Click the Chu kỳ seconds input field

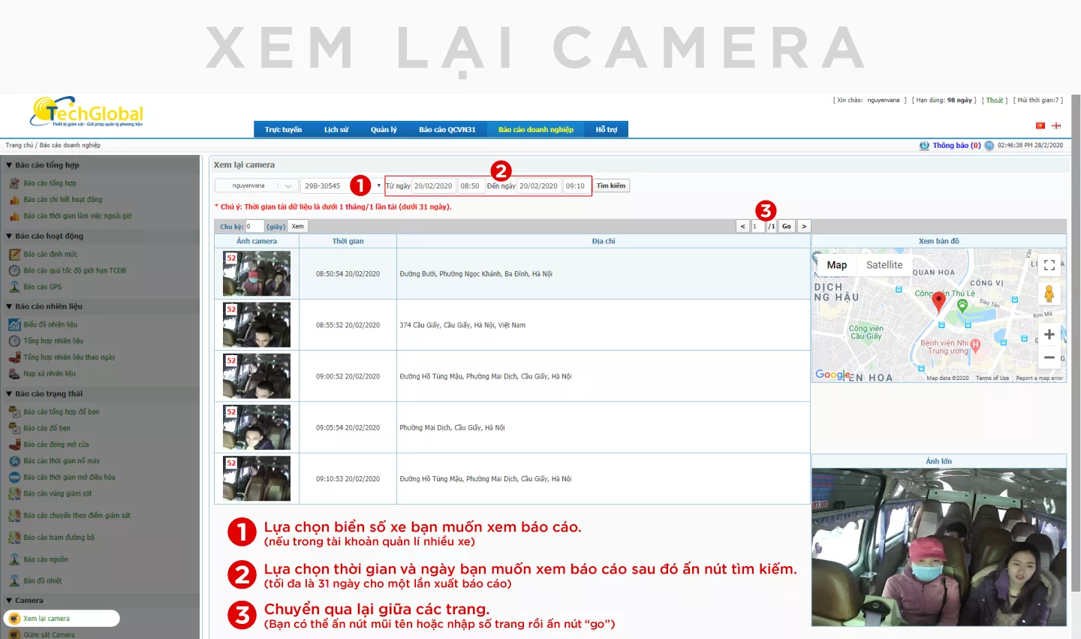click(x=254, y=226)
